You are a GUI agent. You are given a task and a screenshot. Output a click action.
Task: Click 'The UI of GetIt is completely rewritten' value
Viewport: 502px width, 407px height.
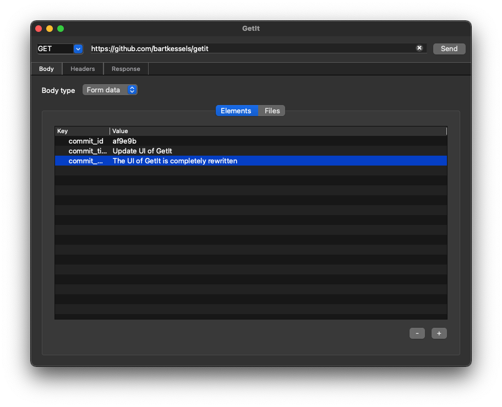click(x=279, y=161)
